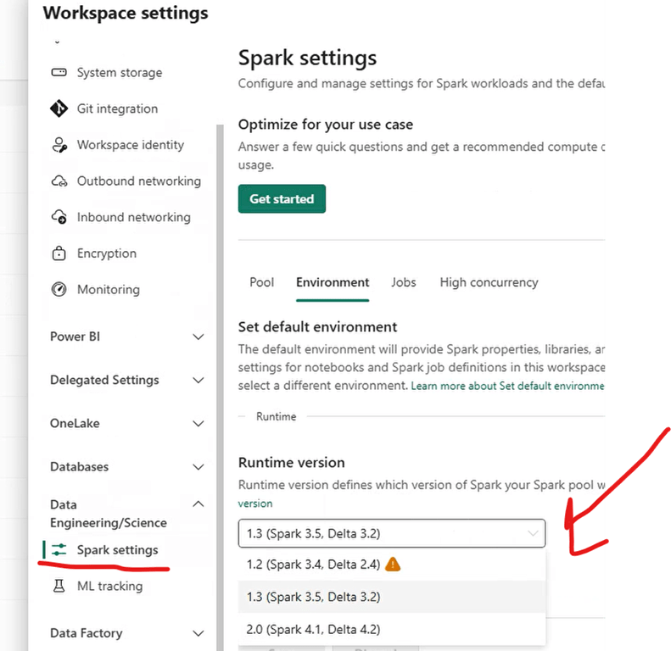Open System storage settings
The image size is (671, 651).
[120, 72]
